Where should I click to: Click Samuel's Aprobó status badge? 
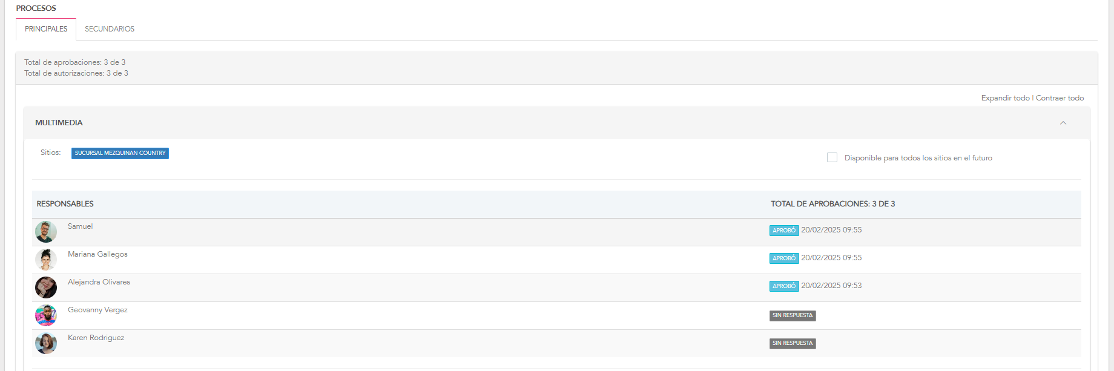coord(784,231)
